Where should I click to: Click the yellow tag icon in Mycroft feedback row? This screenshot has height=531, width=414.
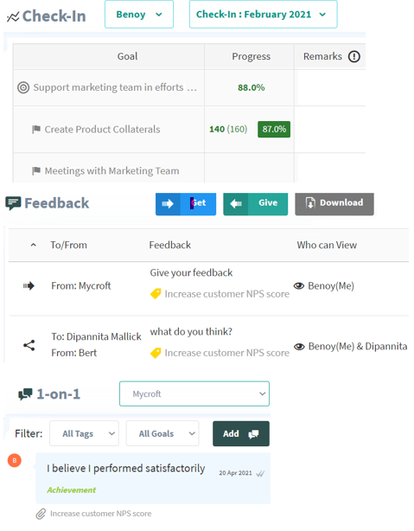pos(156,294)
